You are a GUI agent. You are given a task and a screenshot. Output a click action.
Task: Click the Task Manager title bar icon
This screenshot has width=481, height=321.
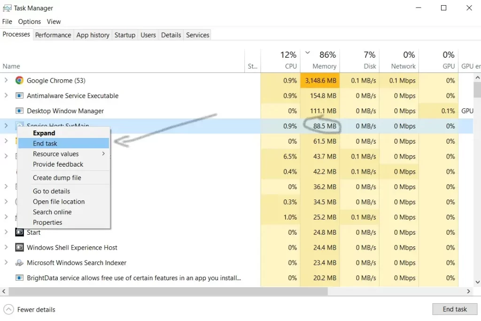coord(7,8)
